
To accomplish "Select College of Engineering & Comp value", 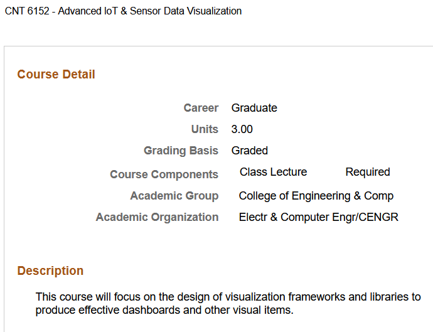I will click(316, 196).
